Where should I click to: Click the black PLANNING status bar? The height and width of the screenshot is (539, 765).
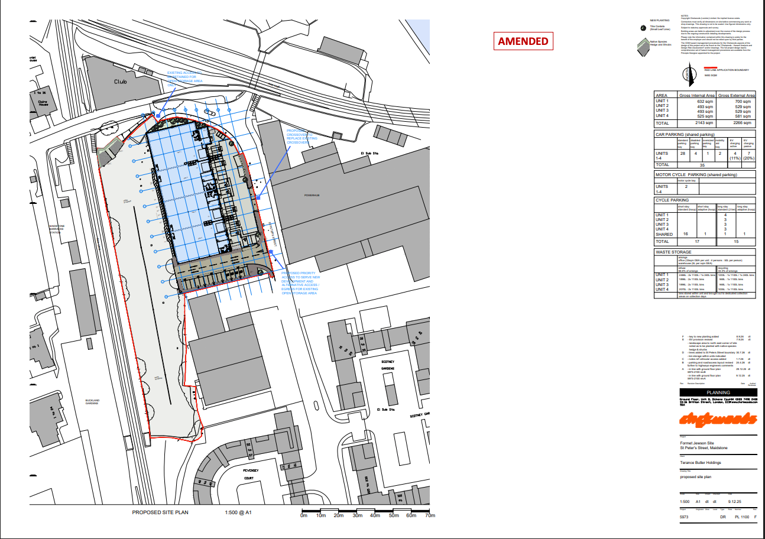pyautogui.click(x=718, y=392)
